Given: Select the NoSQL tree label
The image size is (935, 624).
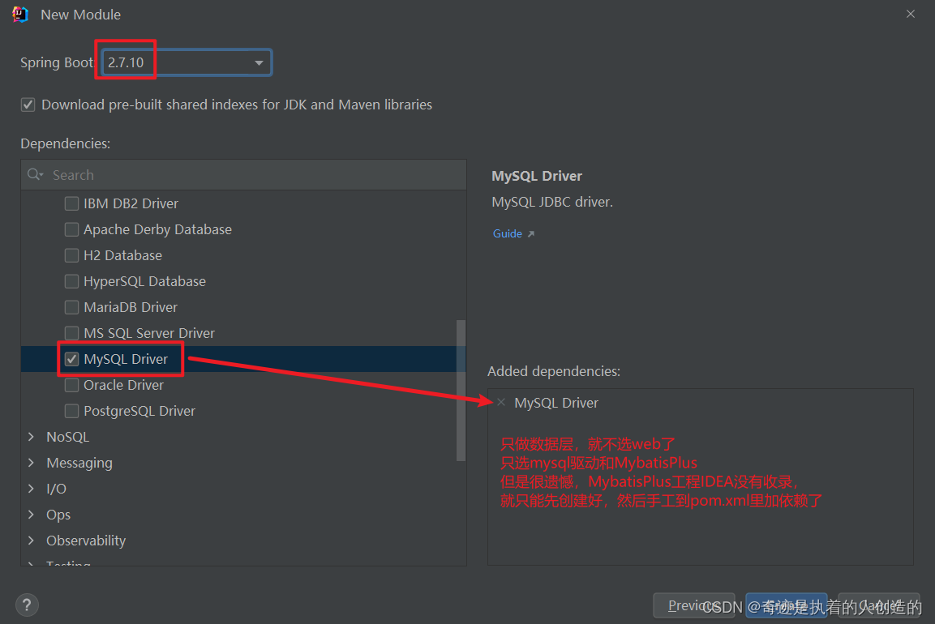Looking at the screenshot, I should pyautogui.click(x=68, y=437).
